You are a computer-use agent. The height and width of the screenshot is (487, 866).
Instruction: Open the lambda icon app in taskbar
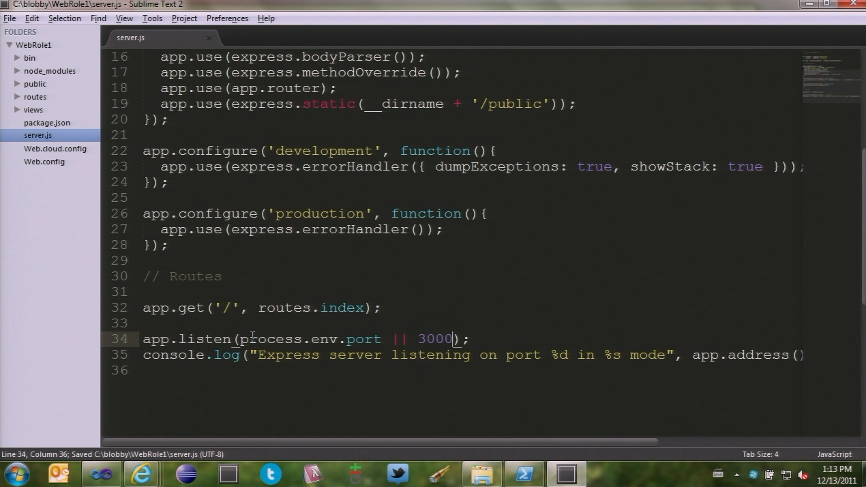tap(312, 473)
